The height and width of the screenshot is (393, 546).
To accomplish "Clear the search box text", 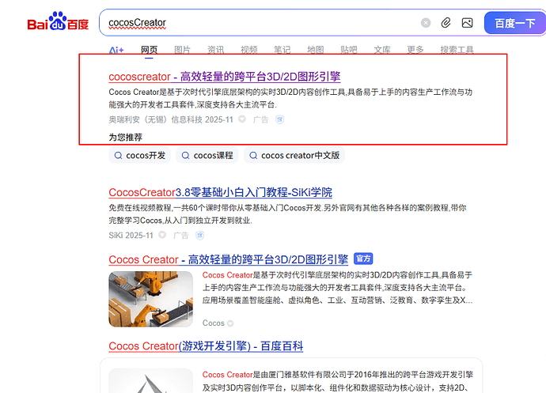I will [x=426, y=23].
